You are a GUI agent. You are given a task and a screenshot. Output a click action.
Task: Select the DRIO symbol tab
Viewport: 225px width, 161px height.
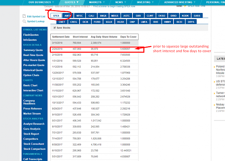point(174,16)
